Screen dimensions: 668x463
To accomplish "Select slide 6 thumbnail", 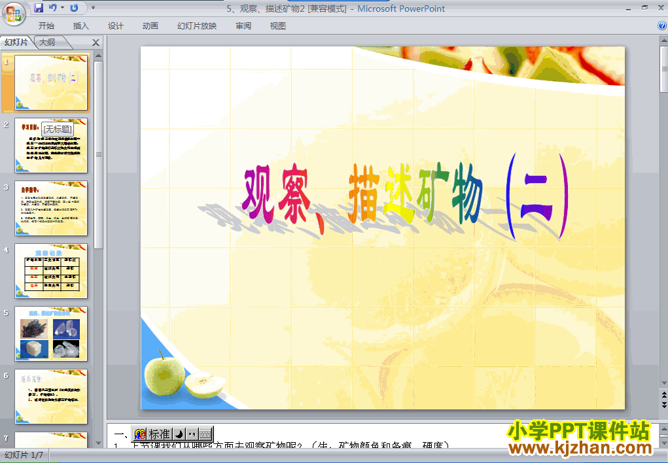I will [51, 396].
